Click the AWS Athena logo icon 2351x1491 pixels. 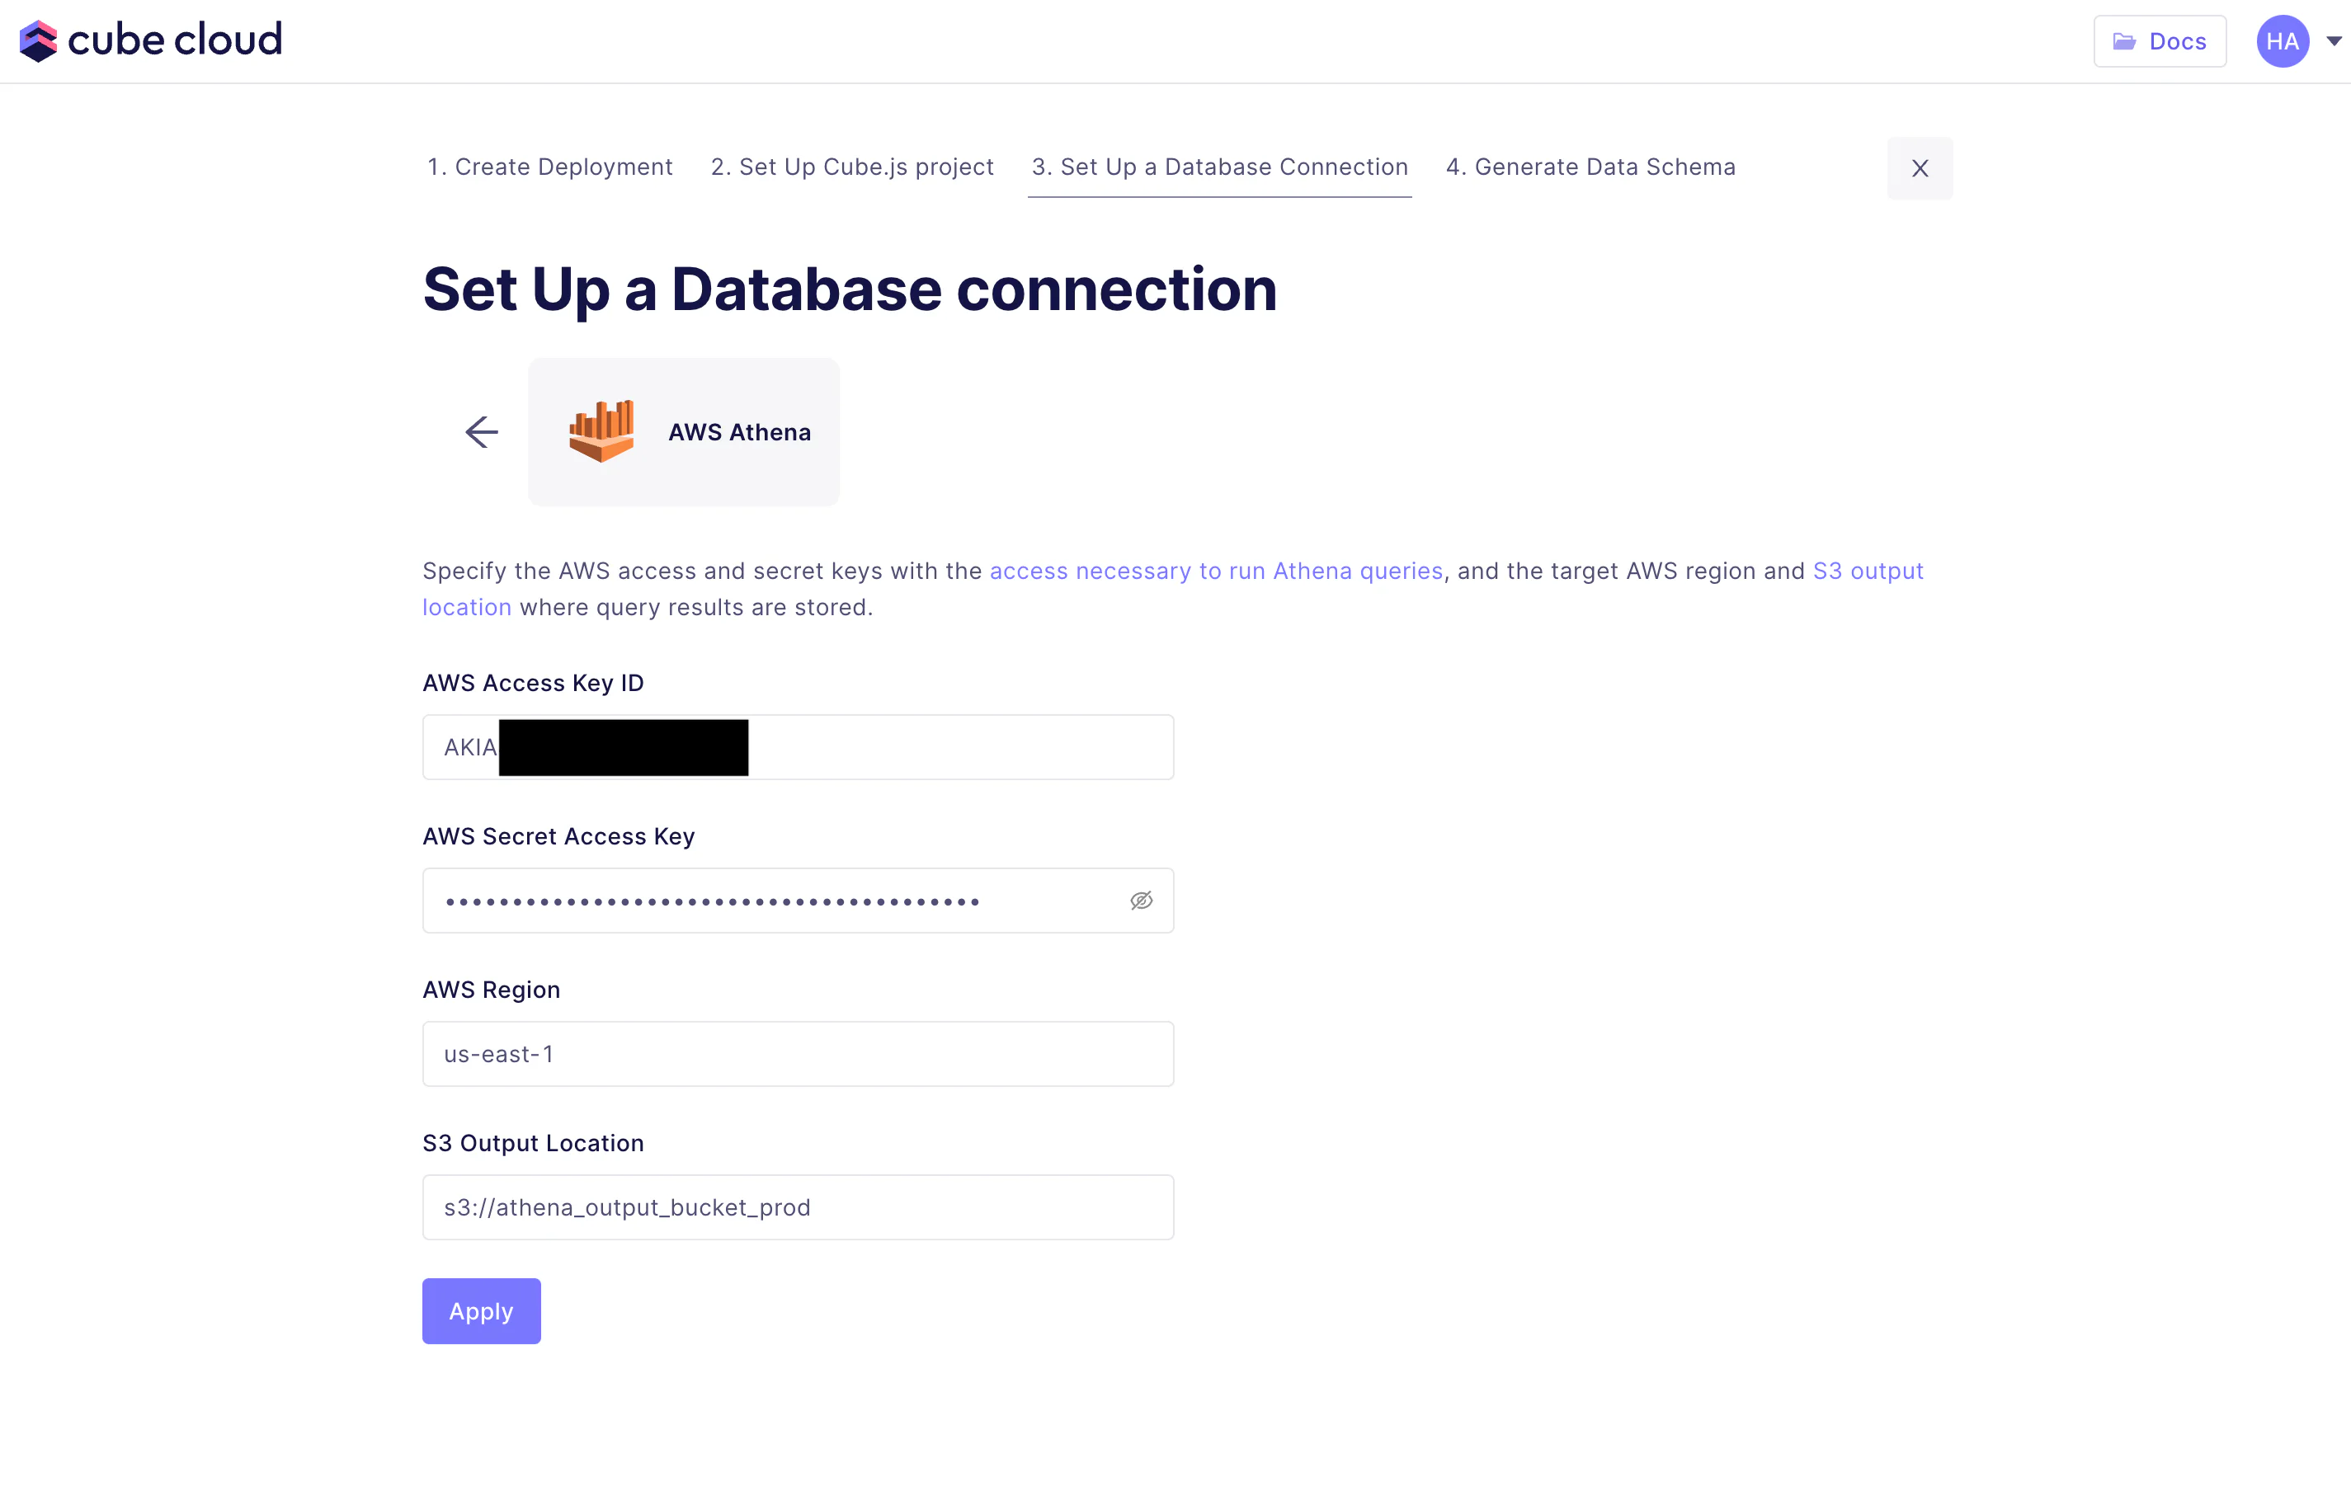(601, 431)
